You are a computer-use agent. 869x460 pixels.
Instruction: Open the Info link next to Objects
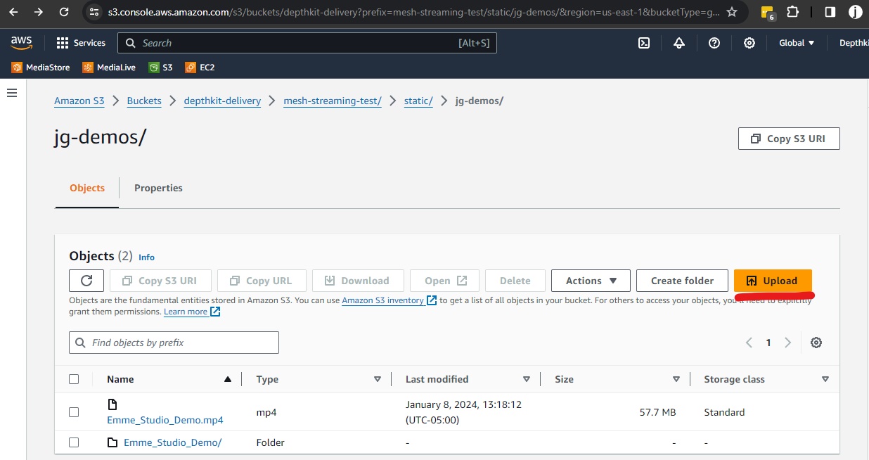pos(146,257)
